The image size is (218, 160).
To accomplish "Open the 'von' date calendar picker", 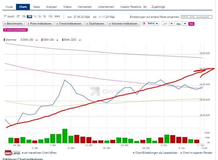I will (88, 17).
